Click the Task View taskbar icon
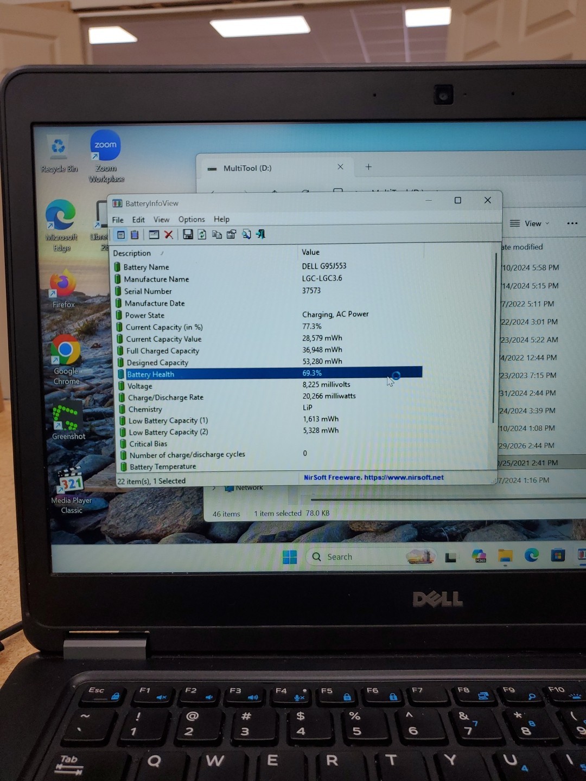This screenshot has width=586, height=781. click(450, 557)
